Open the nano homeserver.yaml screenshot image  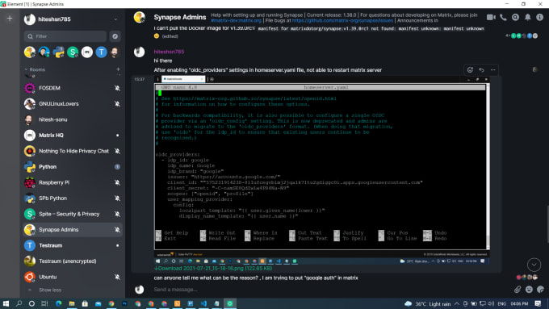click(321, 169)
